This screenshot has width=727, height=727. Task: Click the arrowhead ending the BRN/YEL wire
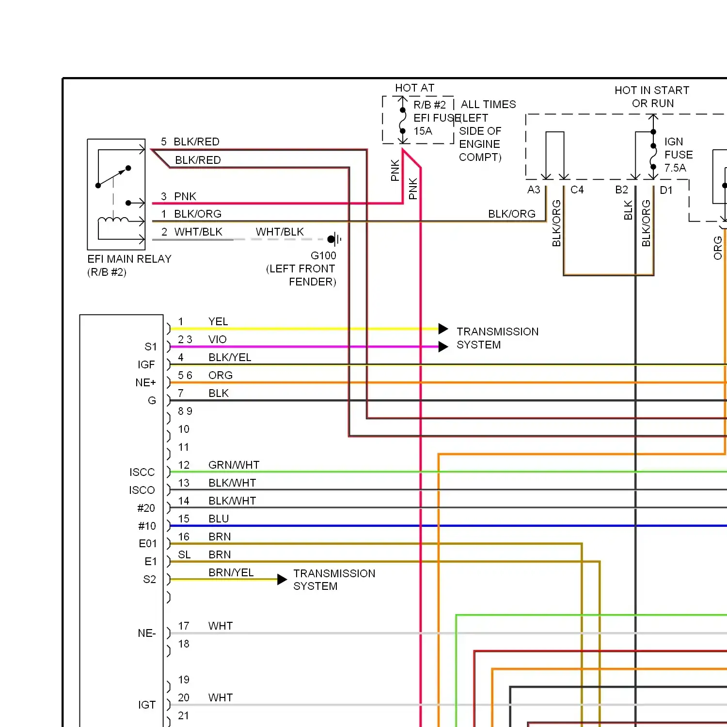click(x=282, y=579)
